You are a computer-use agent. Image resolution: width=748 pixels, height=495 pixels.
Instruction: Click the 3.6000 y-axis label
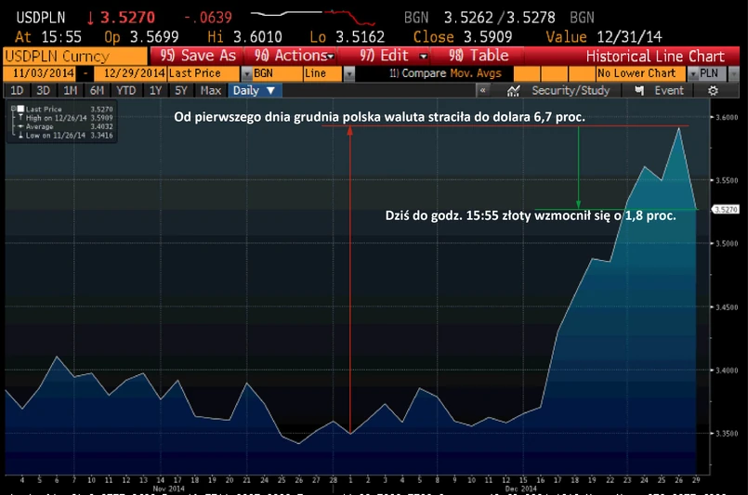[x=726, y=117]
